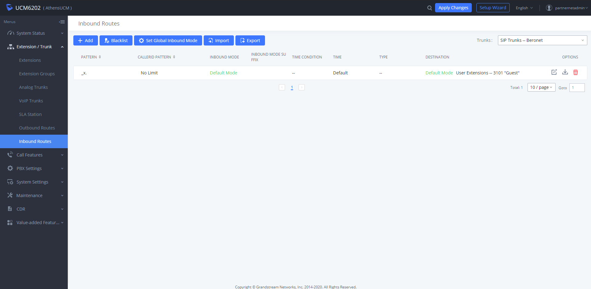The height and width of the screenshot is (289, 591).
Task: Sort by CallerID Pattern column arrows
Action: [174, 57]
